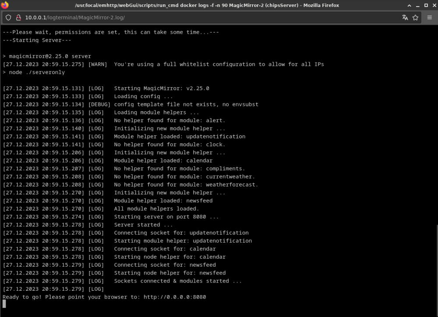Click 'Connecting socket for: calendar' entry
The width and height of the screenshot is (438, 317).
tap(165, 249)
